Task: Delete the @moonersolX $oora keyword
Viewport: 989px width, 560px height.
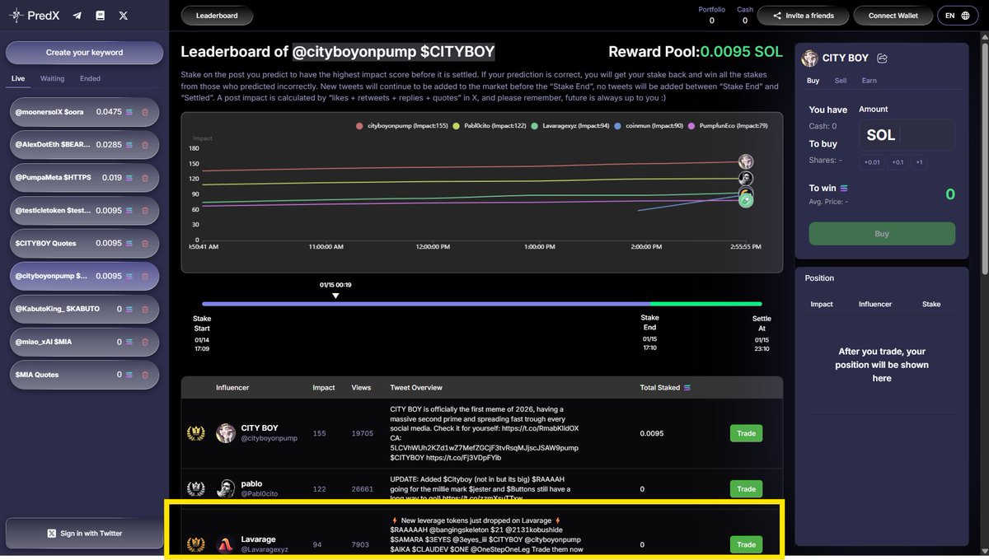Action: (x=145, y=112)
